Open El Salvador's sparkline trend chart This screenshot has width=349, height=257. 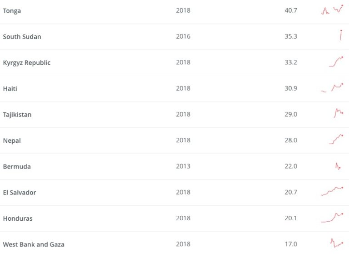pyautogui.click(x=332, y=191)
